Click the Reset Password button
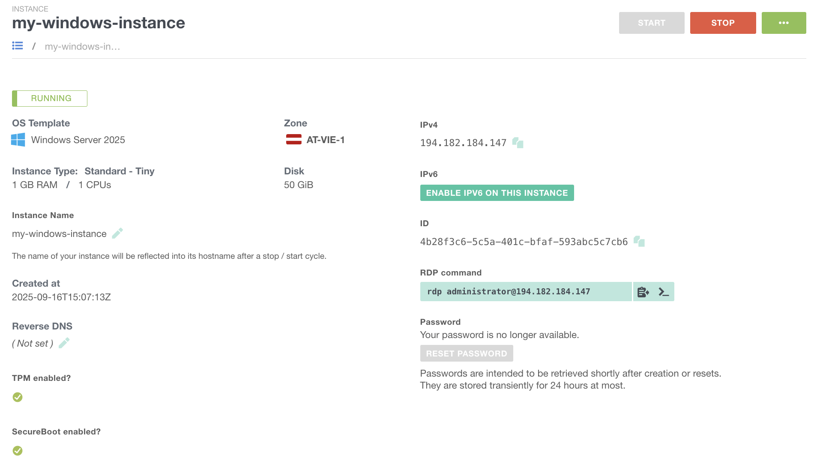Screen dimensions: 814x467 pyautogui.click(x=467, y=353)
